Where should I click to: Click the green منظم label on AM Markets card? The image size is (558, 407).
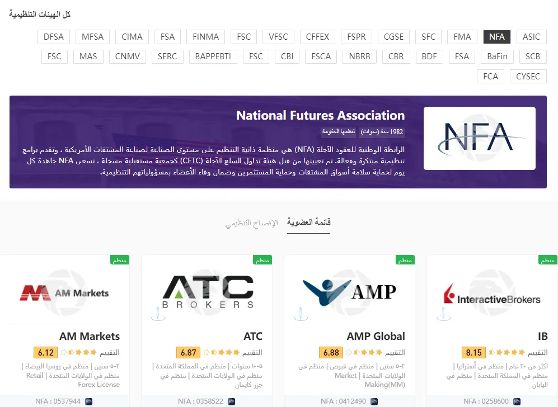click(x=120, y=260)
